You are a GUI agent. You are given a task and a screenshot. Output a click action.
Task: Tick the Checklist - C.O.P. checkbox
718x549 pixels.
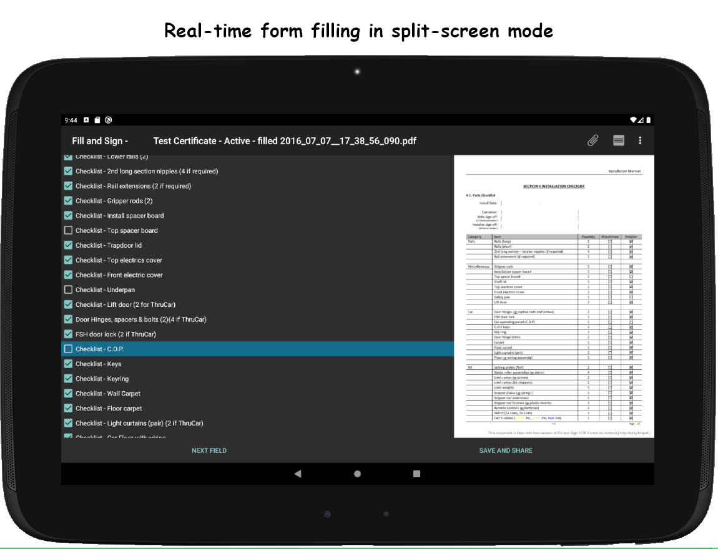[69, 349]
